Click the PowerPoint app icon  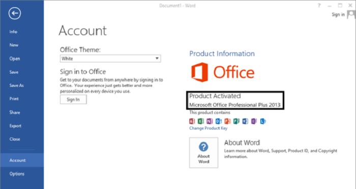[227, 121]
